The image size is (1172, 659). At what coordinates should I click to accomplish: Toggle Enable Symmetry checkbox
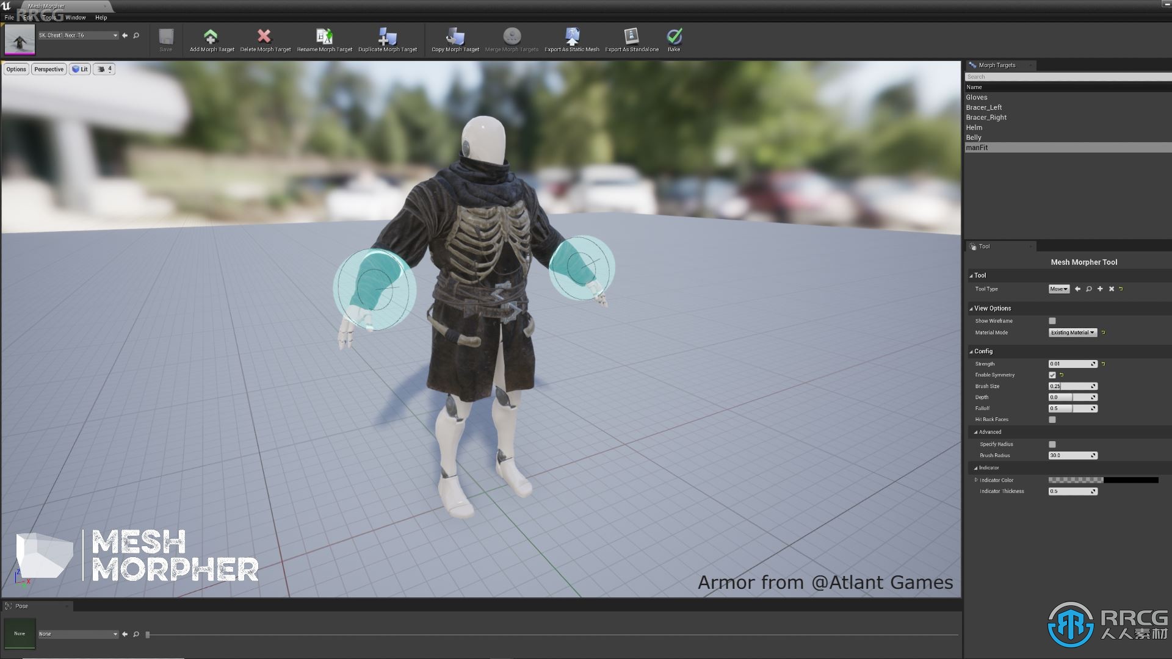point(1052,375)
